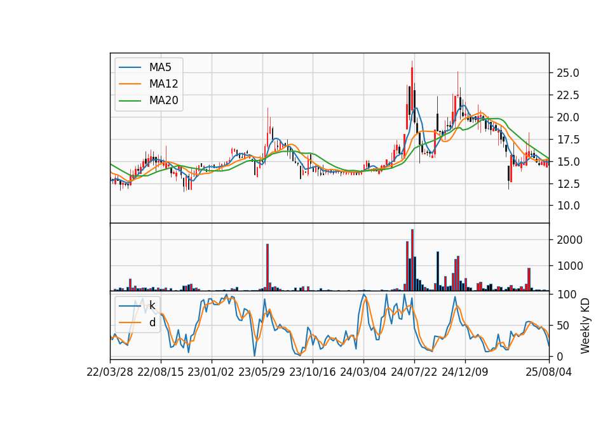The height and width of the screenshot is (438, 610).
Task: Click the 23/05/29 date axis label
Action: coord(261,372)
